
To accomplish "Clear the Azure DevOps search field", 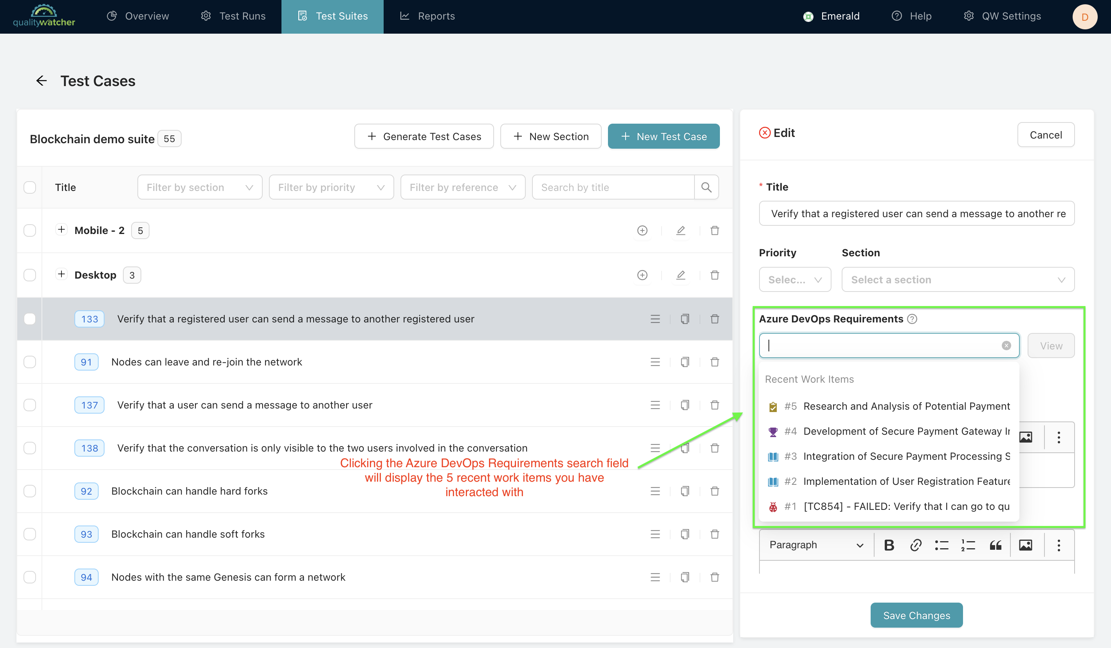I will 1006,346.
